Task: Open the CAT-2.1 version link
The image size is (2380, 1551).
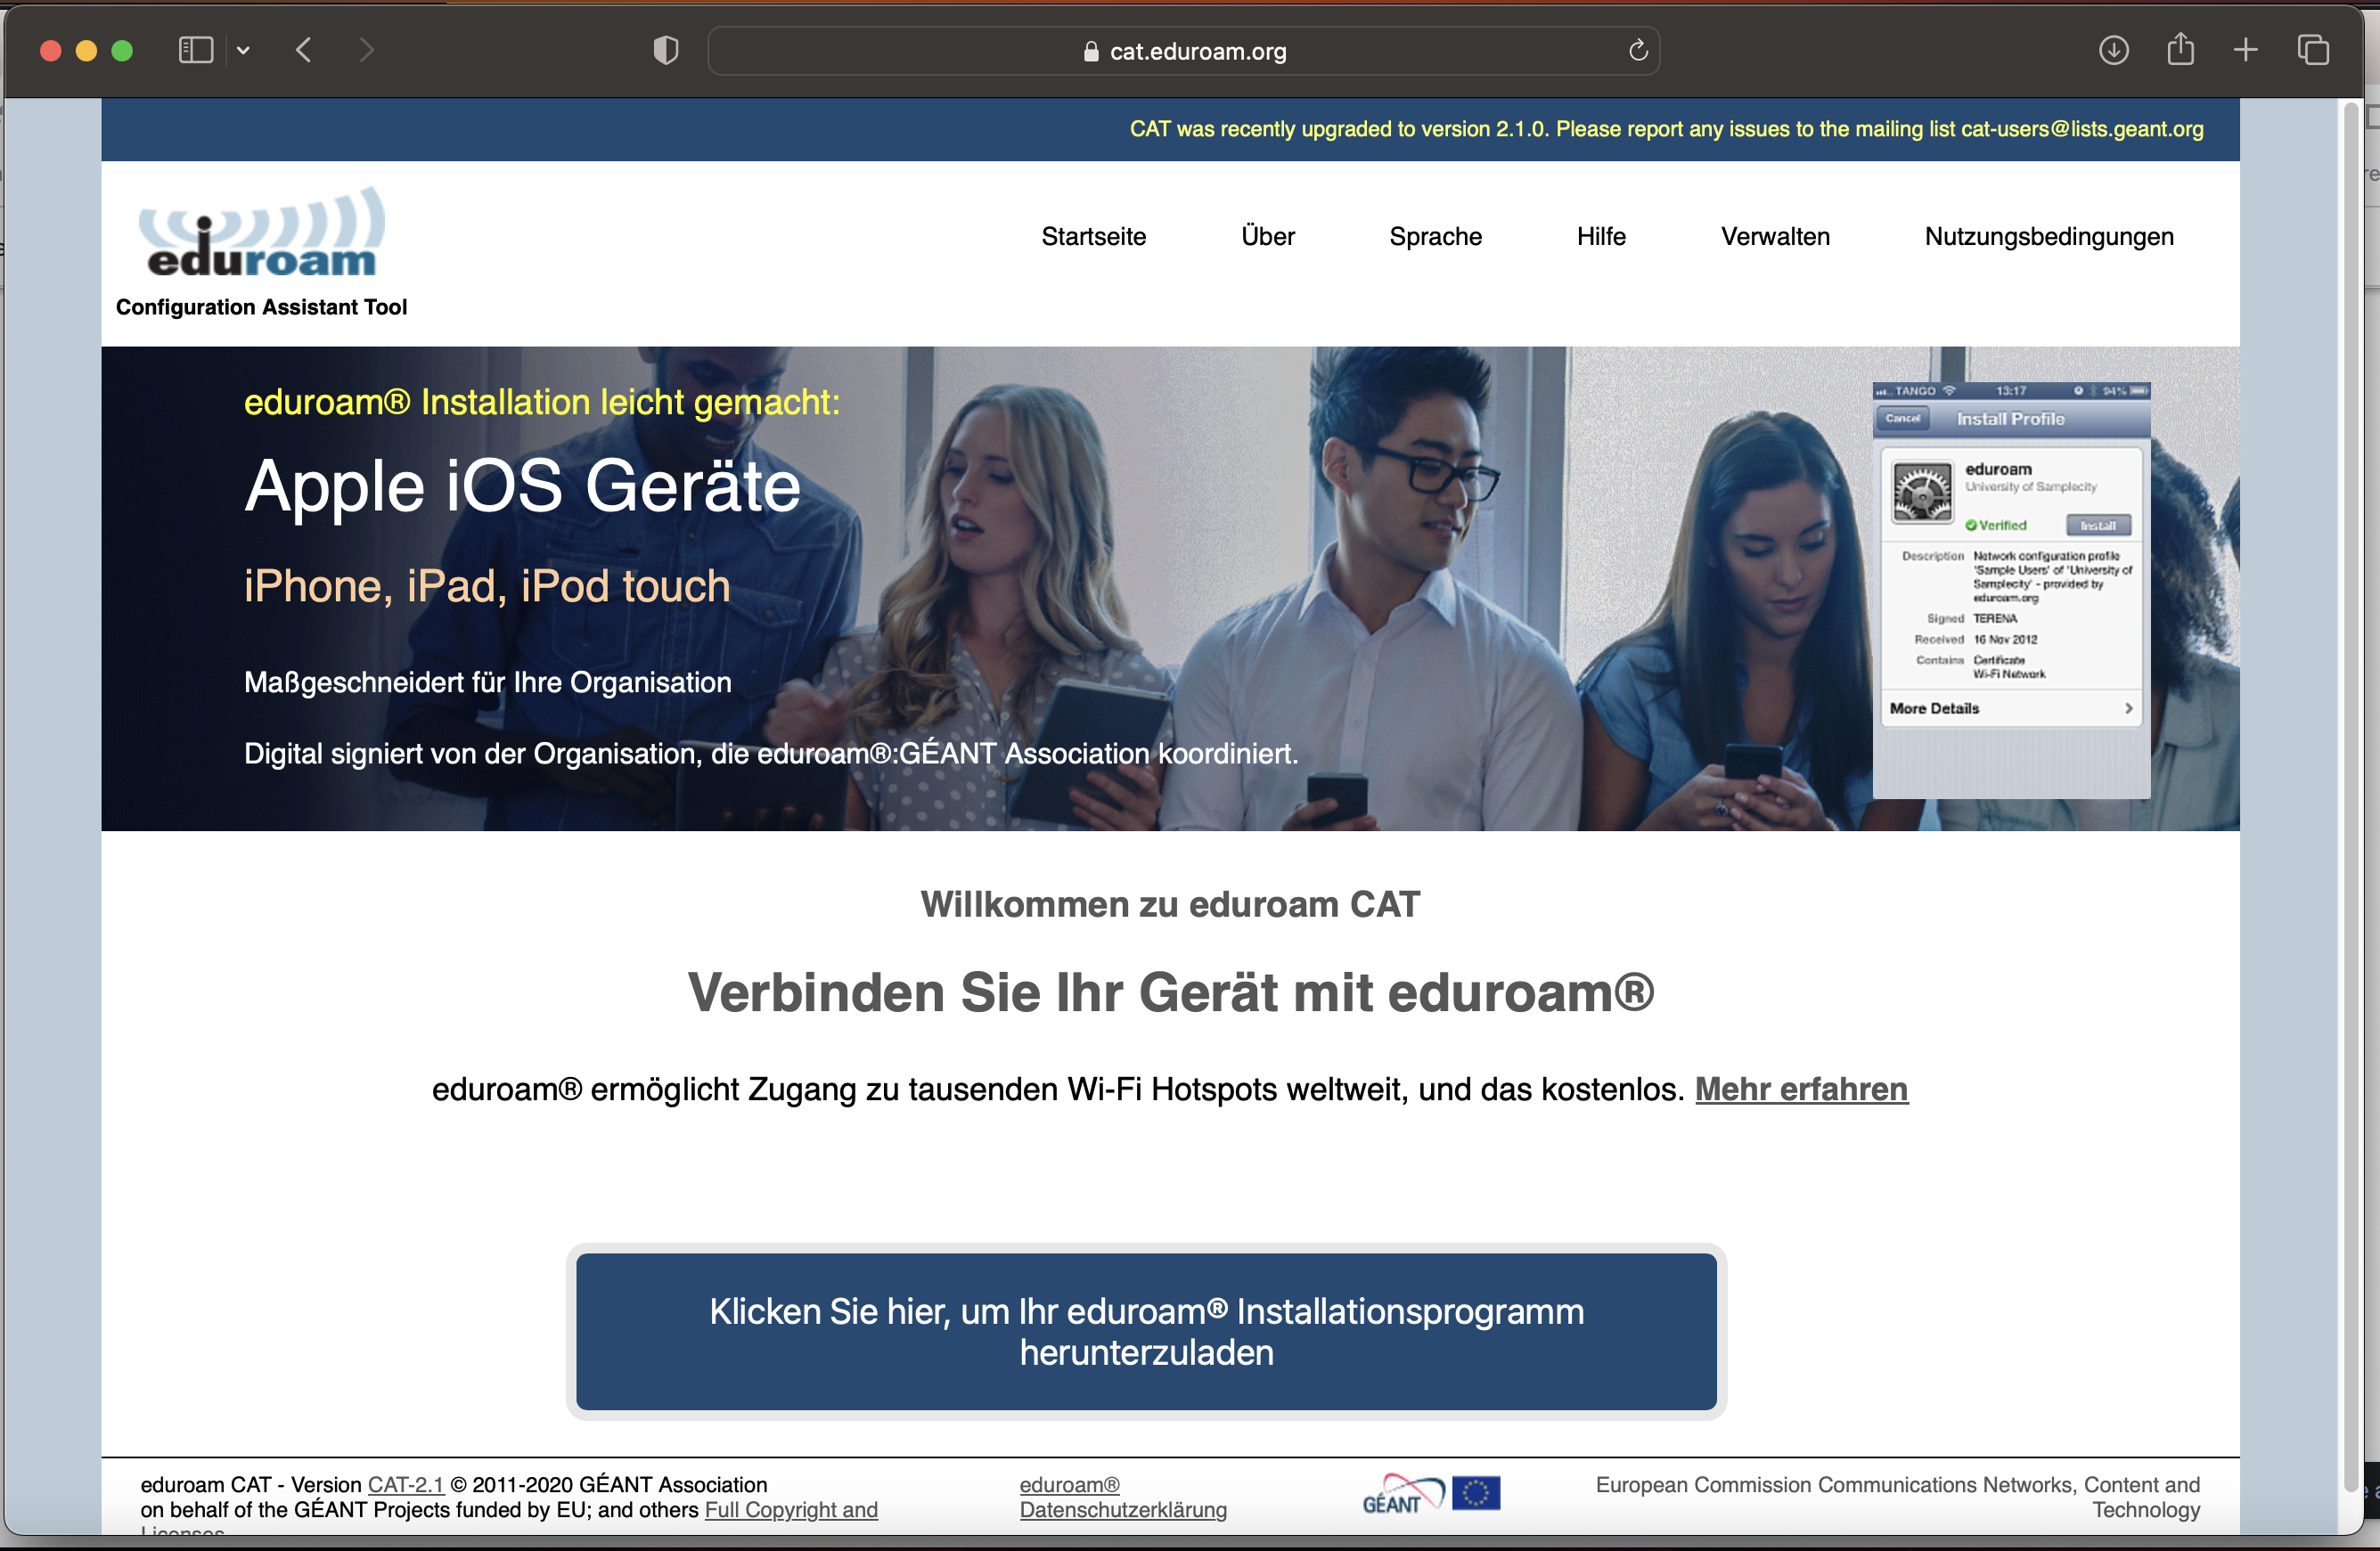Action: click(405, 1485)
